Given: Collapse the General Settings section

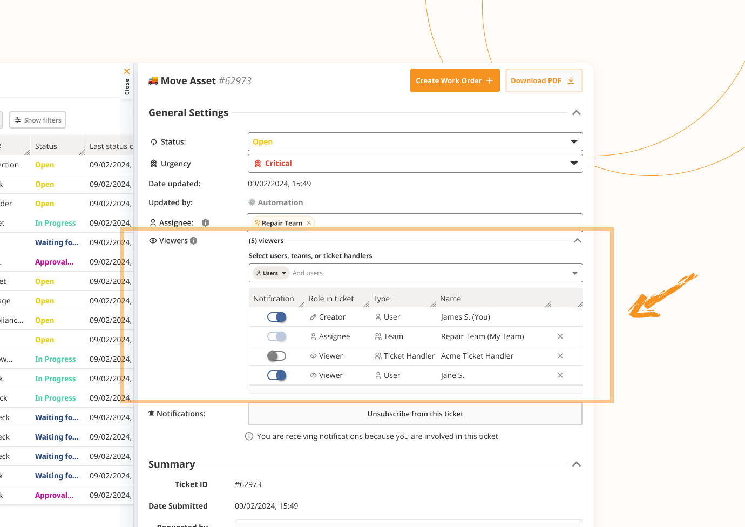Looking at the screenshot, I should click(x=576, y=113).
